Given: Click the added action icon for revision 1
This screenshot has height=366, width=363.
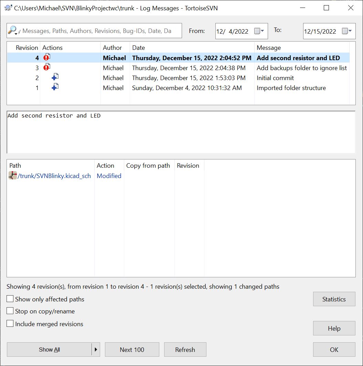Looking at the screenshot, I should (55, 87).
